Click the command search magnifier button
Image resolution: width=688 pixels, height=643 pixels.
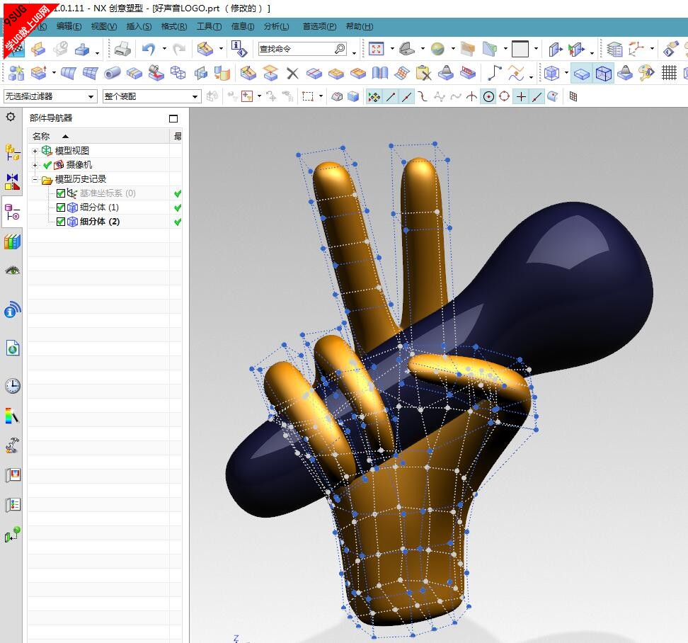340,49
